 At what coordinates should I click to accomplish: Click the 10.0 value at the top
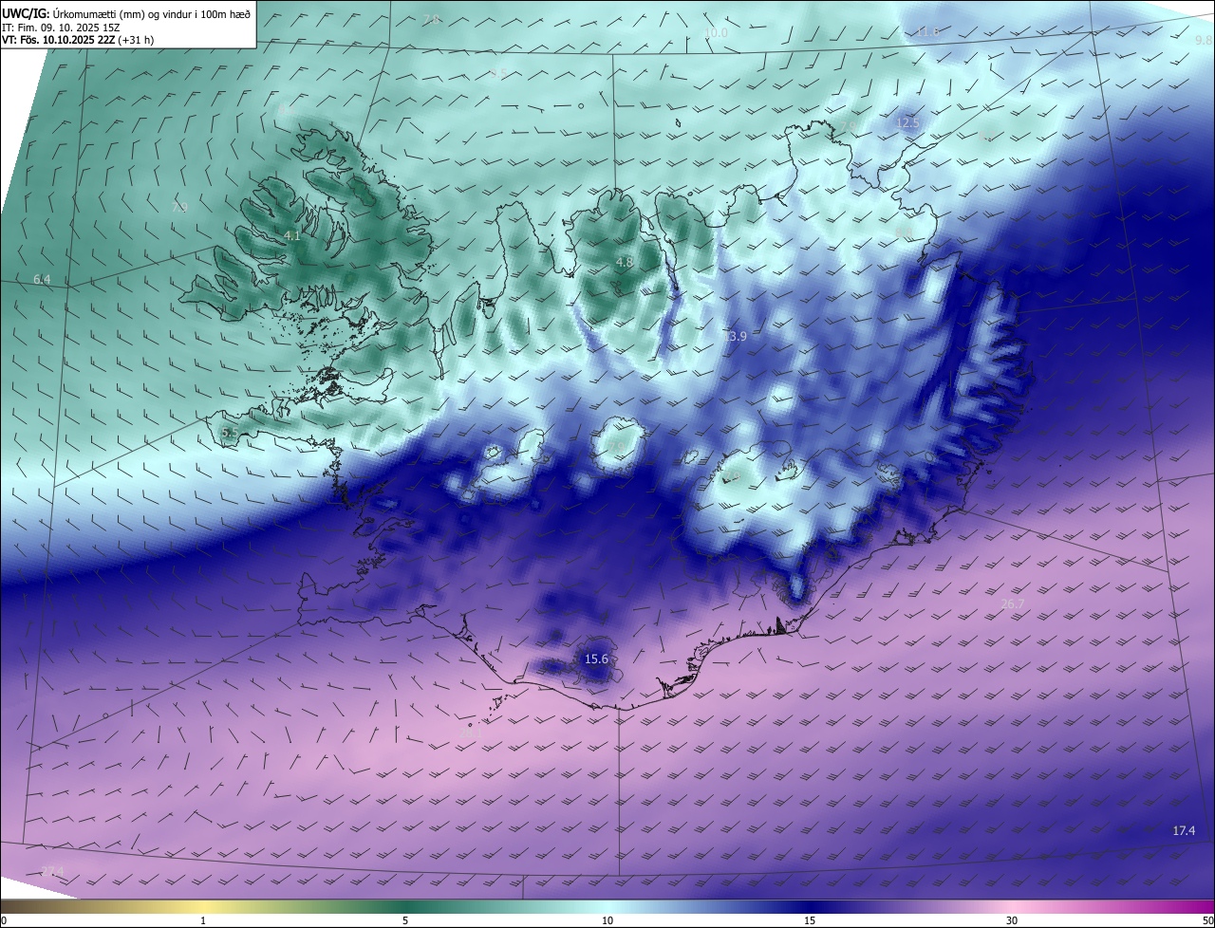point(716,33)
